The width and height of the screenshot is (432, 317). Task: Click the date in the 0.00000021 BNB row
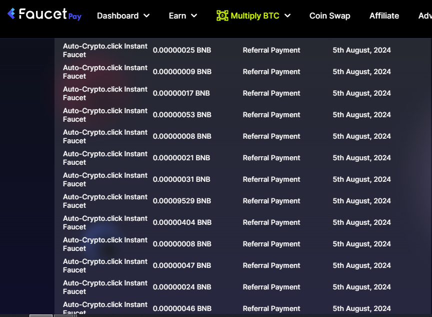click(x=361, y=158)
